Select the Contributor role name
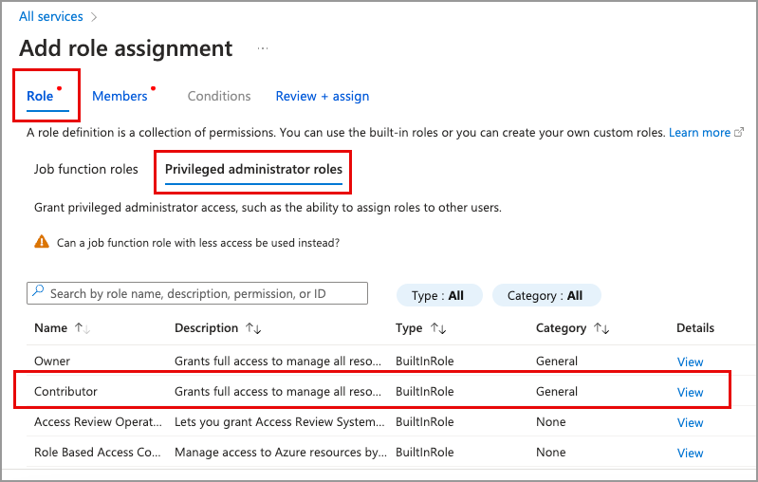758x482 pixels. click(65, 392)
